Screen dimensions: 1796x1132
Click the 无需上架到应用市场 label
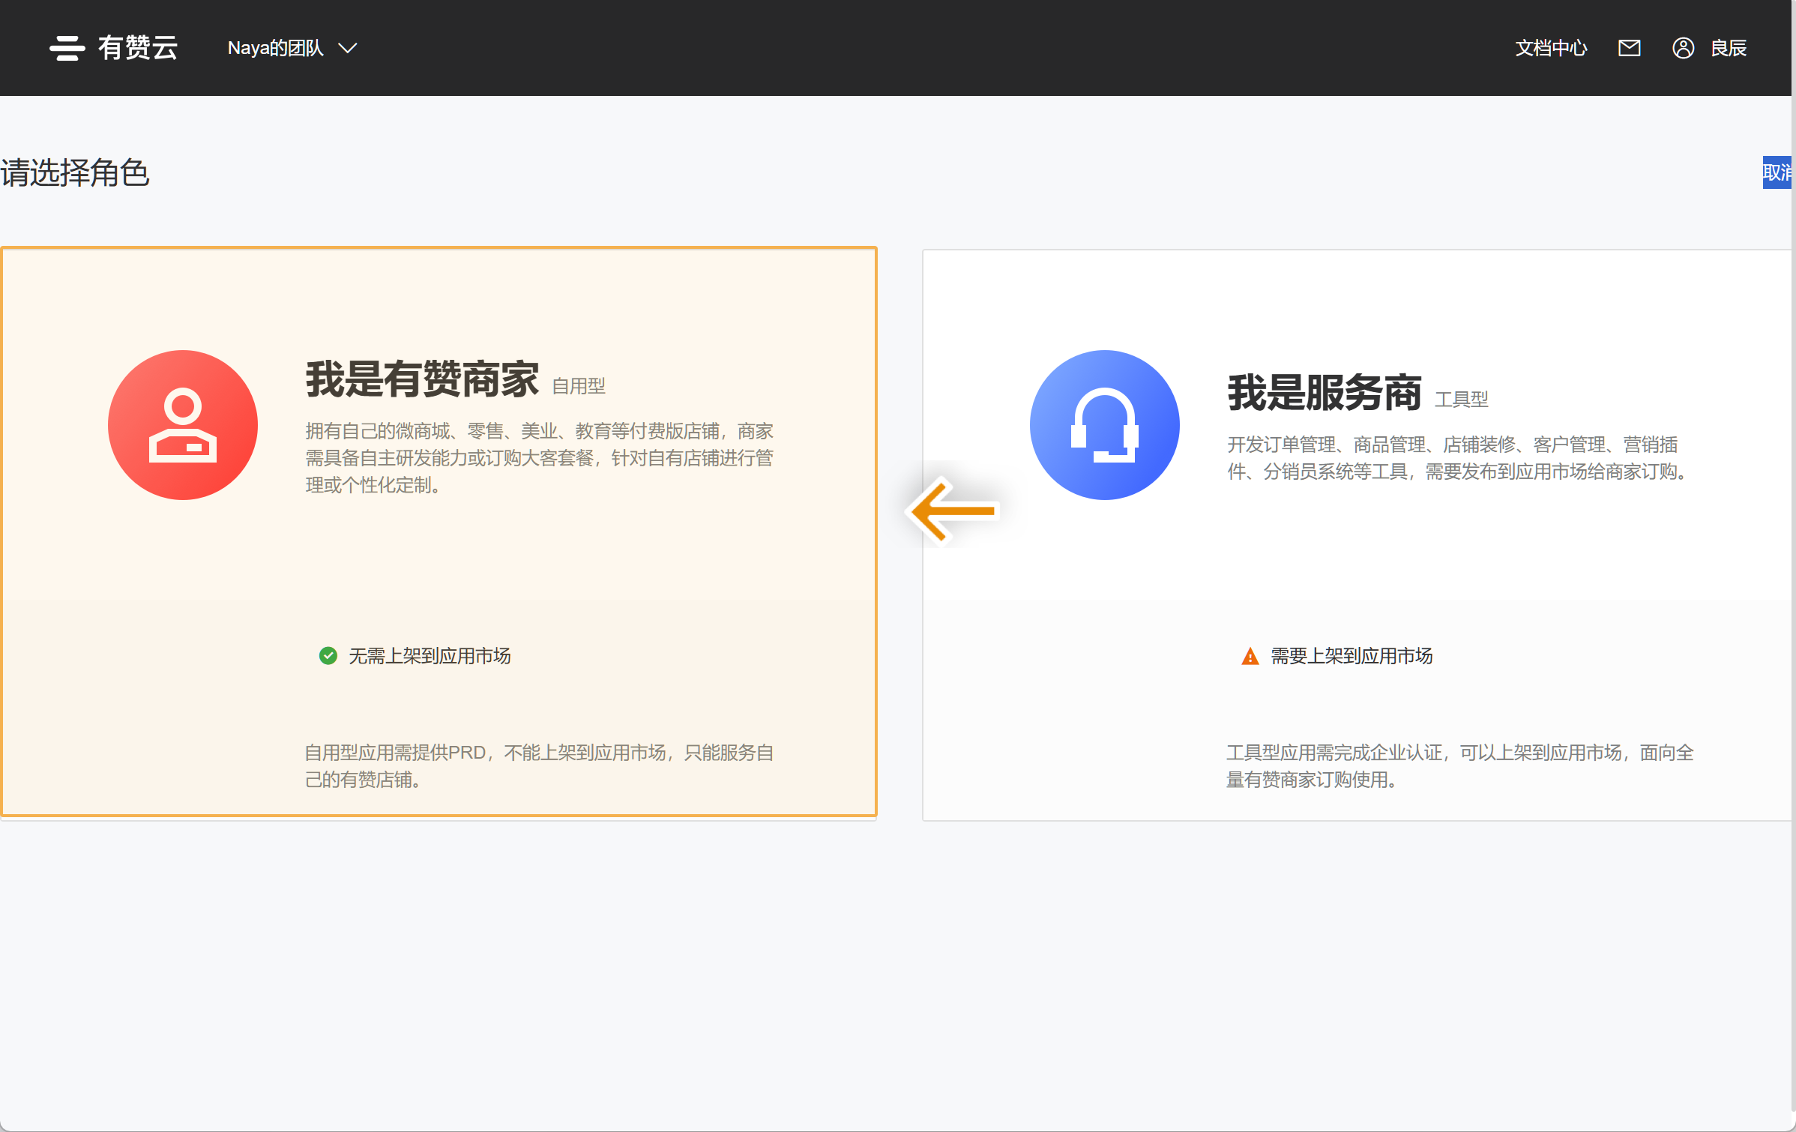click(x=430, y=656)
